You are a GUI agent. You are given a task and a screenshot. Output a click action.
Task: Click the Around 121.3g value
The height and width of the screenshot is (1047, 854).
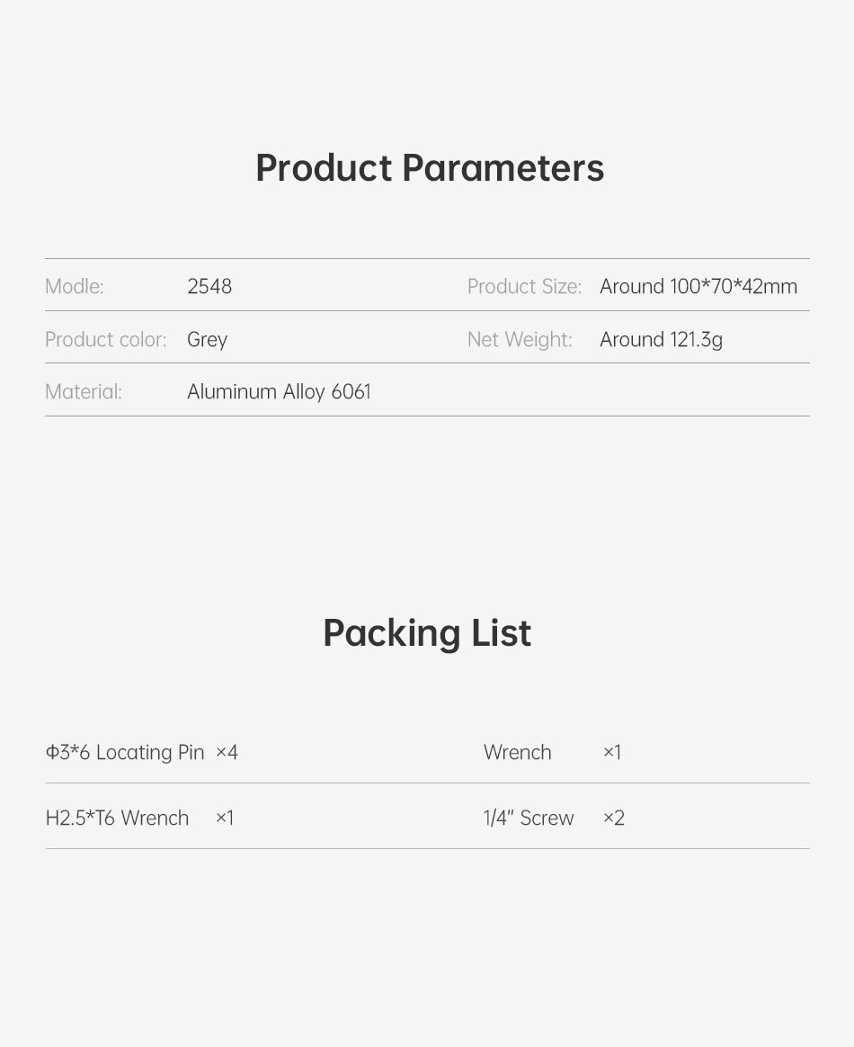pos(662,340)
